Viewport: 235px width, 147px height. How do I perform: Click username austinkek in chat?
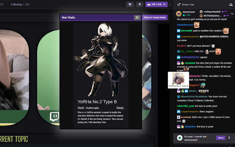186,117
